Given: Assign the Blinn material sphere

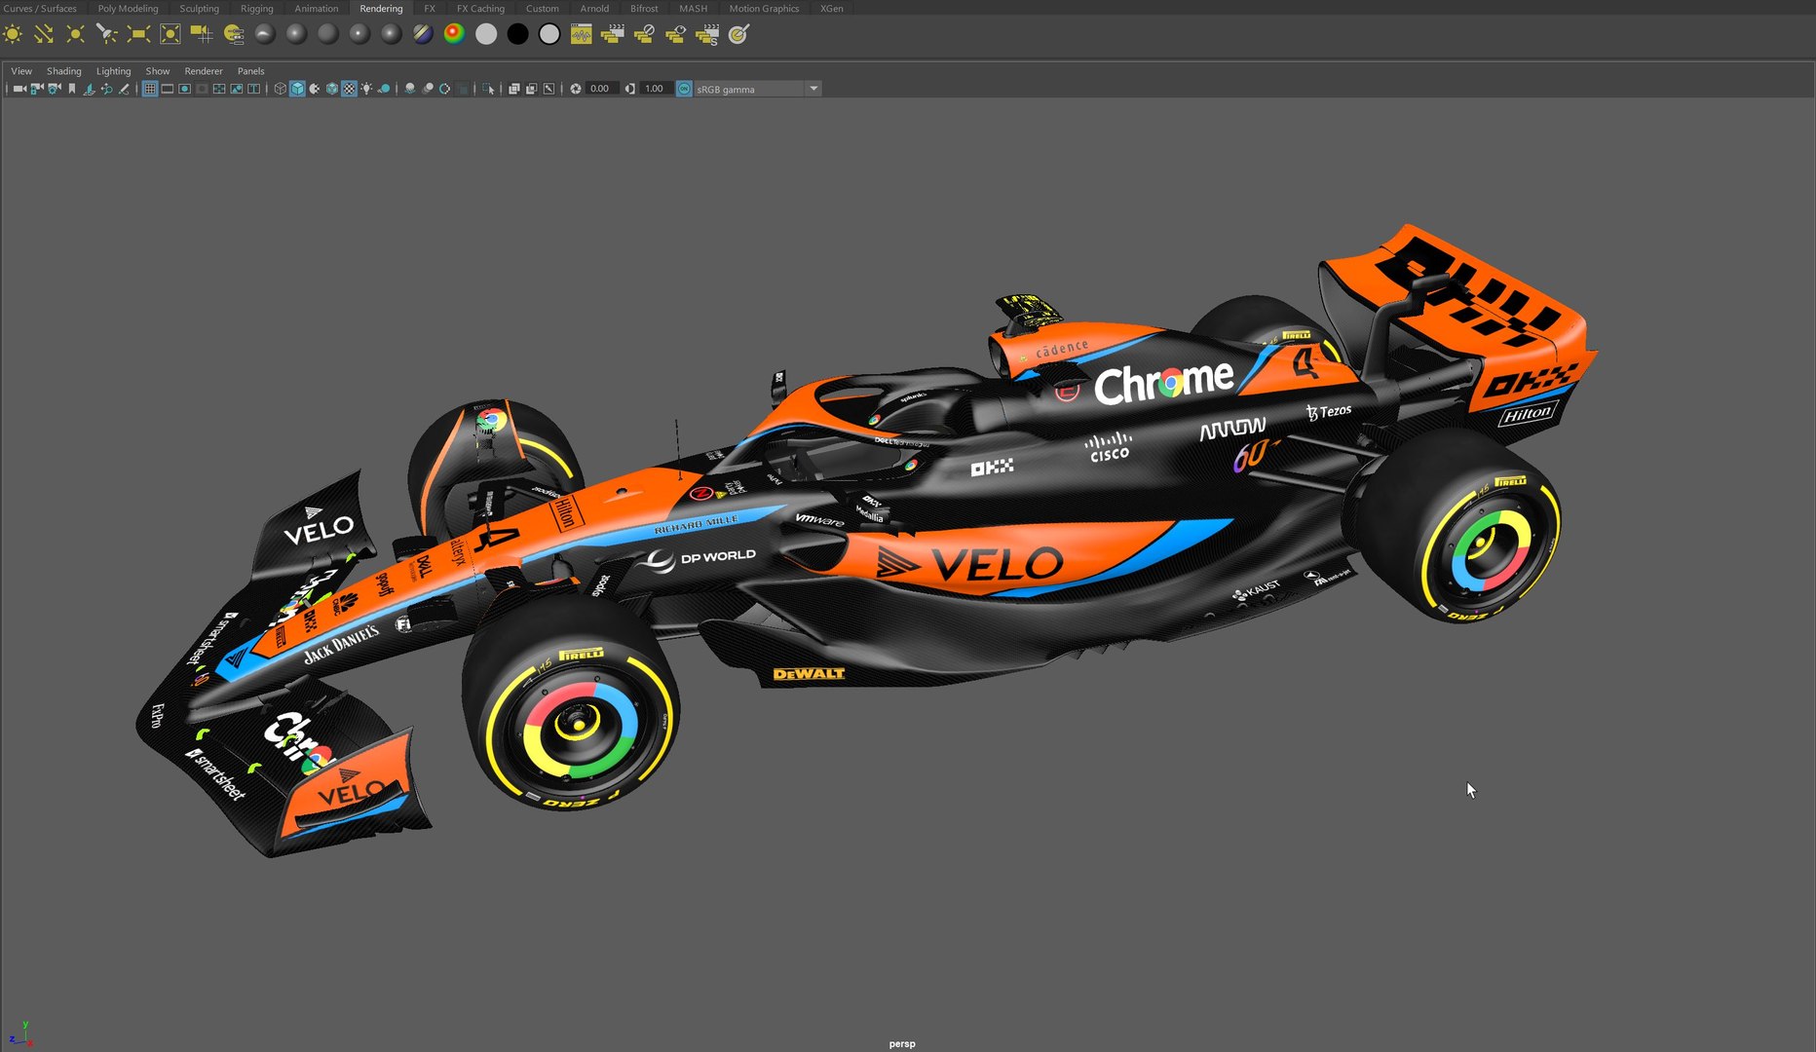Looking at the screenshot, I should (x=296, y=34).
